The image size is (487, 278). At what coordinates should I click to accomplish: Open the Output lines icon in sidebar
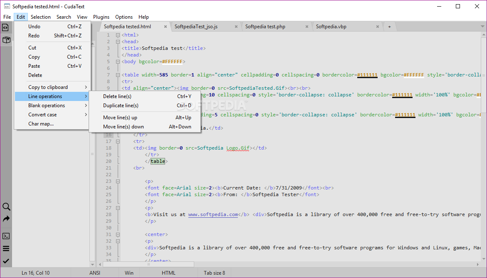click(6, 248)
